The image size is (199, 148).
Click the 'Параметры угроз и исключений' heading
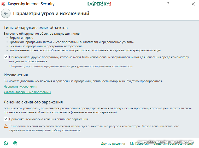coord(51,14)
